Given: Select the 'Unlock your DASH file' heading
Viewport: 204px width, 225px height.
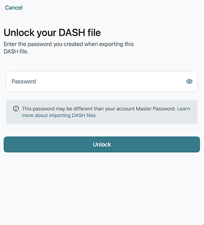Looking at the screenshot, I should (52, 33).
